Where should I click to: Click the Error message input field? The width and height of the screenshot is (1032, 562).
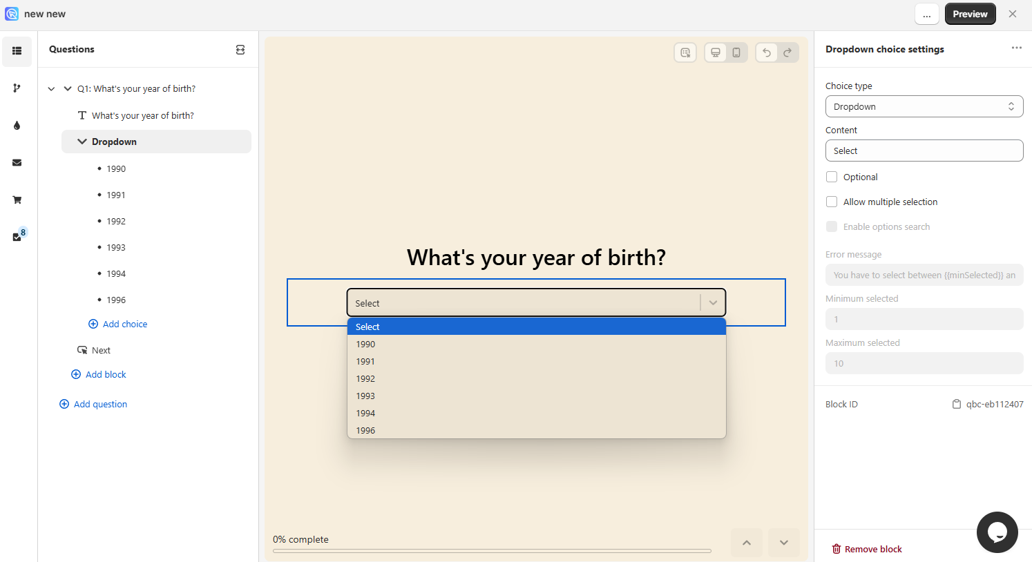[924, 275]
